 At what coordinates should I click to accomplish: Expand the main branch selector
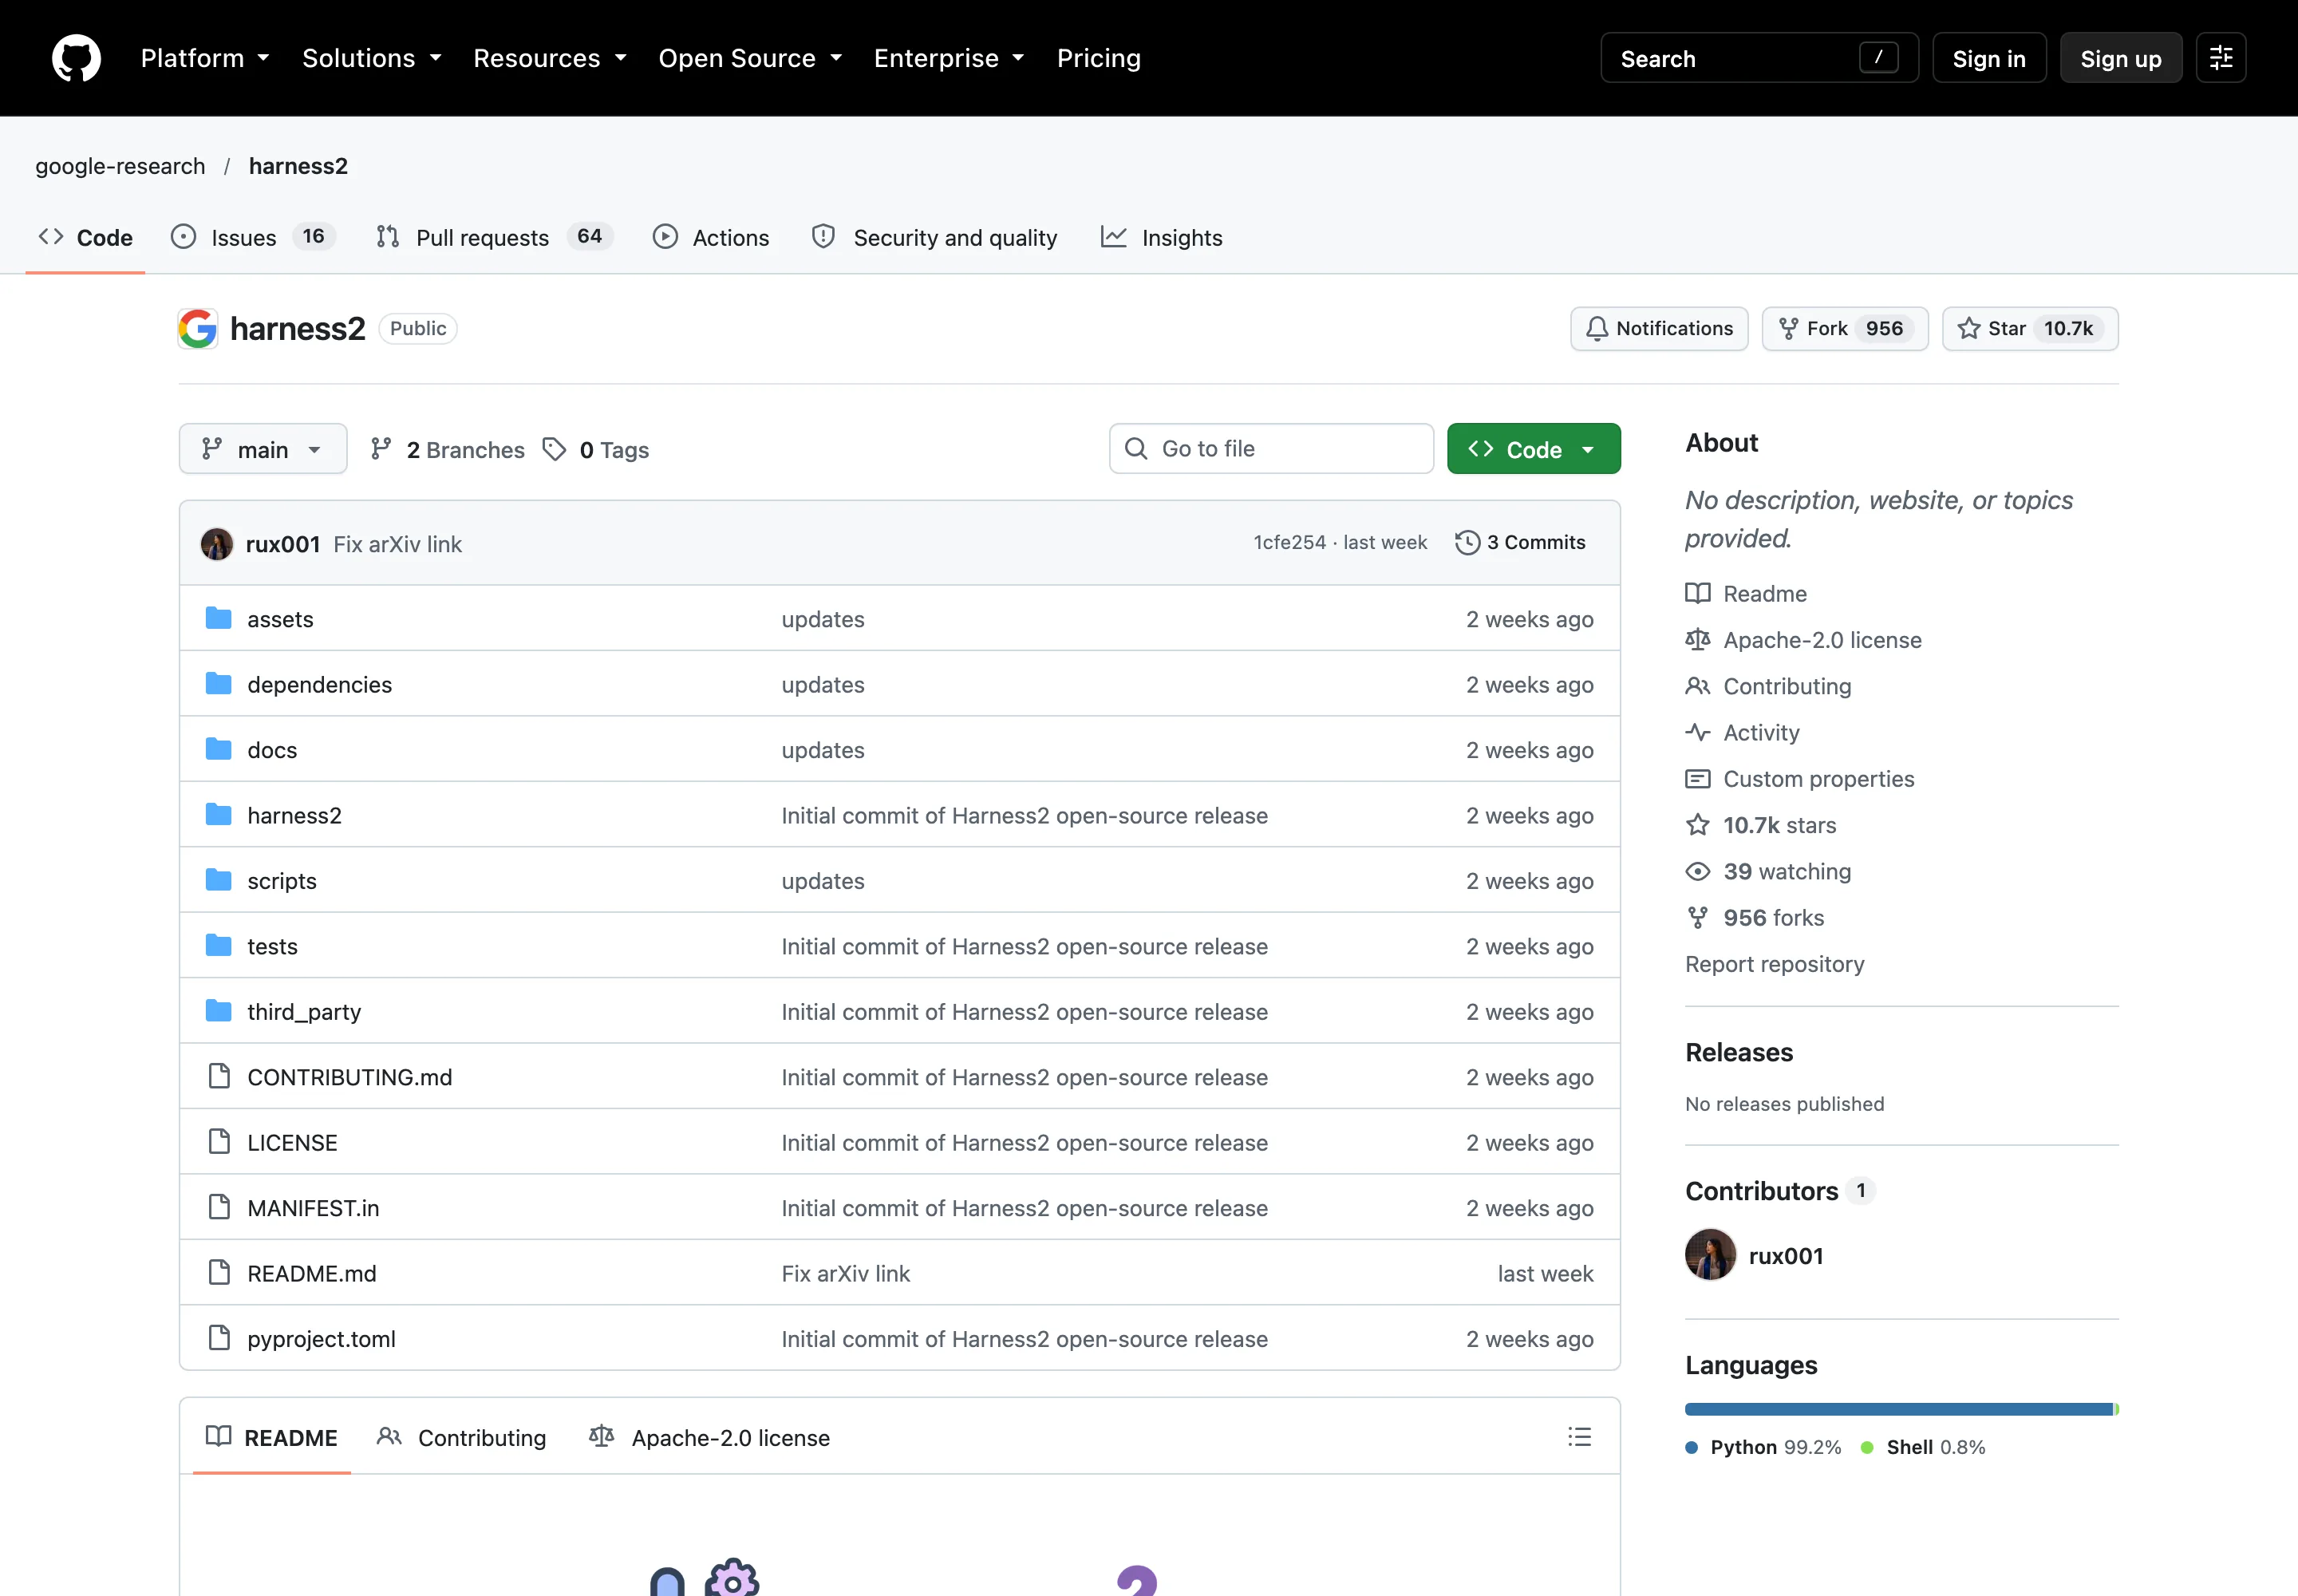point(263,449)
